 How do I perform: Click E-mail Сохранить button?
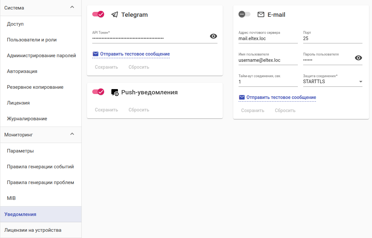click(x=253, y=110)
